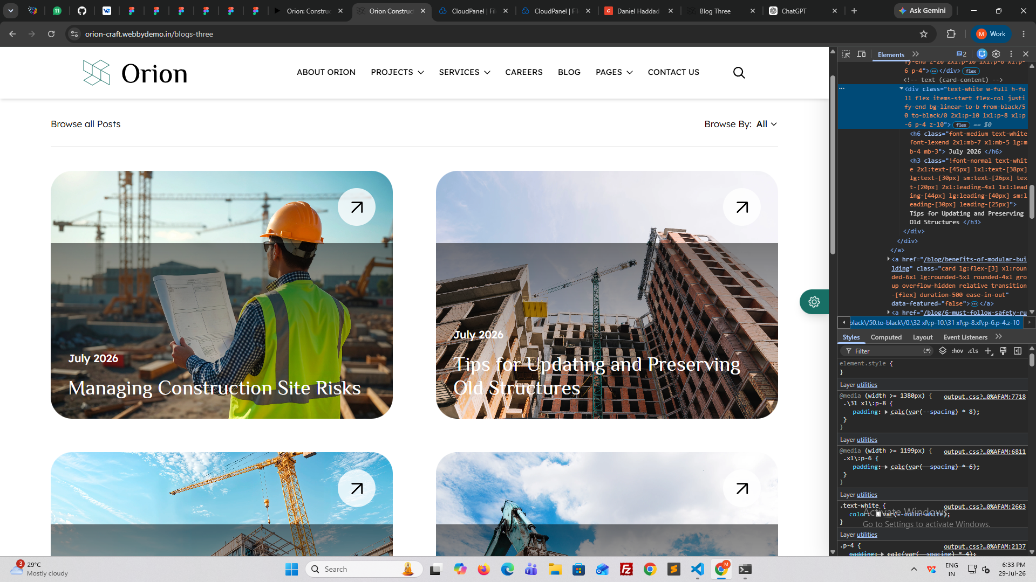Click the Orion logo

[x=135, y=73]
